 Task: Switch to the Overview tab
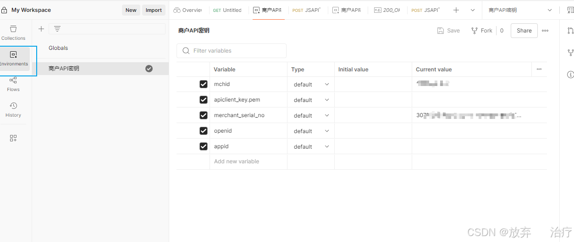[188, 10]
